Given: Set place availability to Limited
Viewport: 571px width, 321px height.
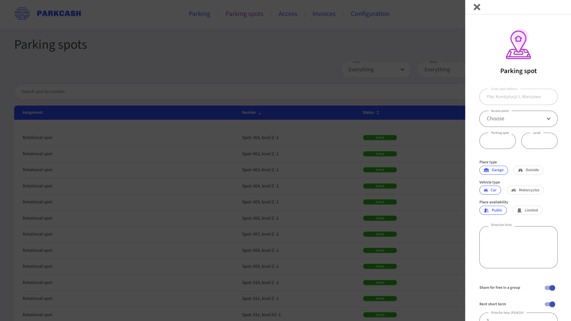Looking at the screenshot, I should tap(520, 210).
